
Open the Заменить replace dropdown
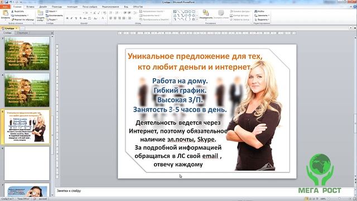click(x=262, y=16)
